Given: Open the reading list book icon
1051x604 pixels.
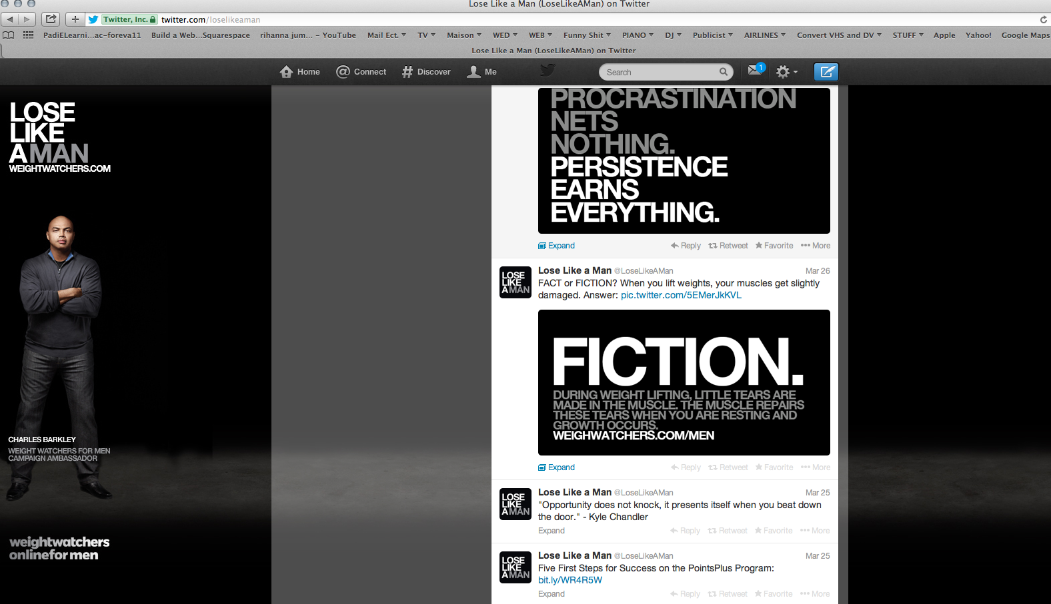Looking at the screenshot, I should [x=9, y=35].
